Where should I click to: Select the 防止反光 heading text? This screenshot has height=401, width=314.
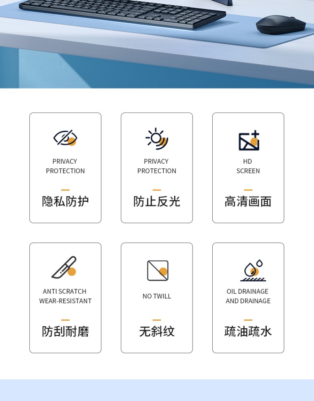pos(157,201)
